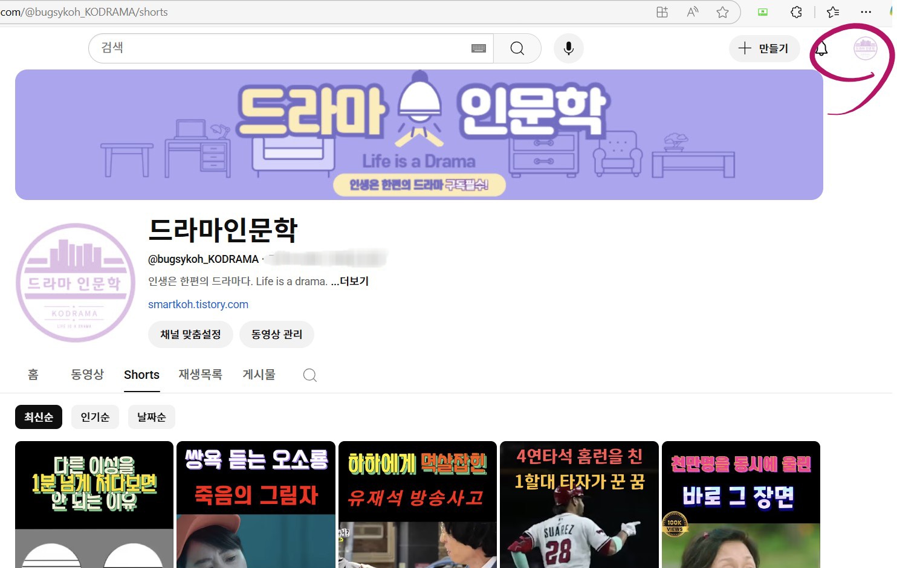Image resolution: width=897 pixels, height=568 pixels.
Task: Open the 동영상 tab
Action: 88,375
